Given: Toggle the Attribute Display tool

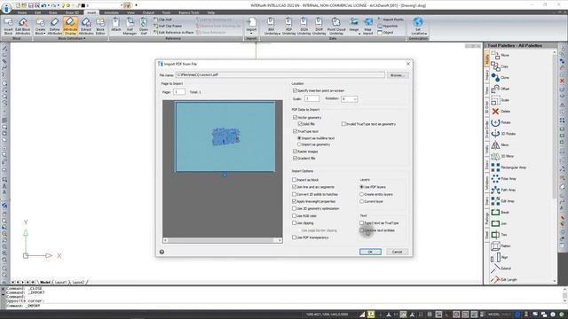Looking at the screenshot, I should 70,26.
